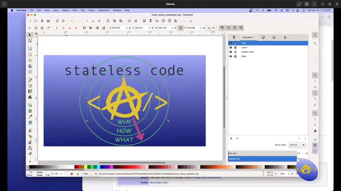Viewport: 341px width, 191px height.
Task: Open Align and Distribute panel tab
Action: pyautogui.click(x=274, y=37)
